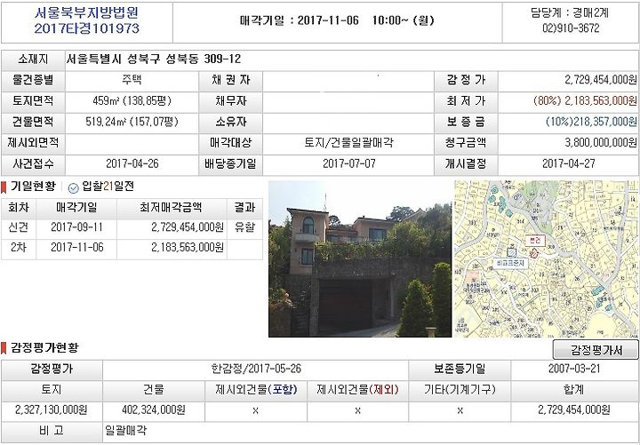Select the 매각기일 2017-11-06 10:00 header text

[x=337, y=20]
